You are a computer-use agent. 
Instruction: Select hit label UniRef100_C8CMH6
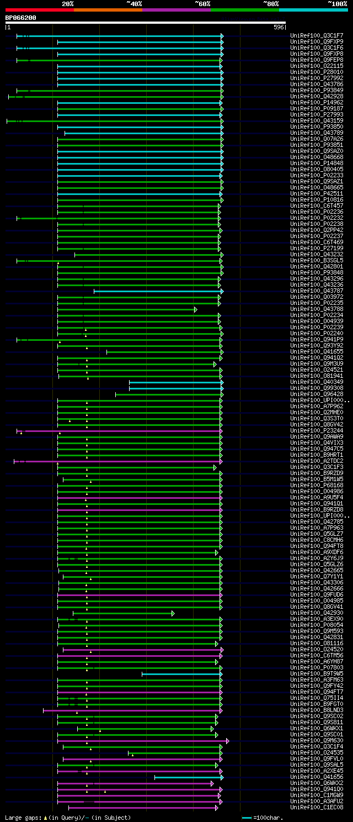pyautogui.click(x=317, y=540)
